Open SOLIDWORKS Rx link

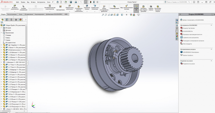(x=188, y=31)
